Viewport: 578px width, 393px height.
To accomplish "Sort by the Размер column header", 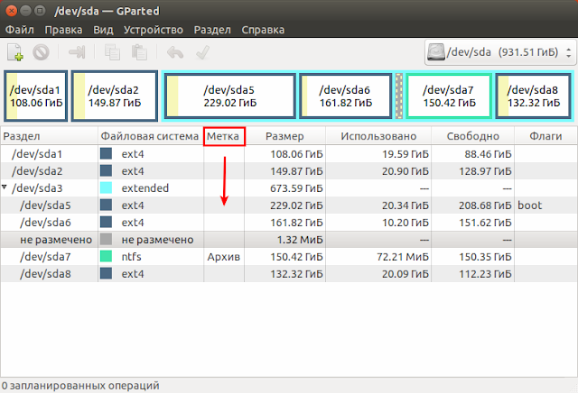I will pyautogui.click(x=284, y=136).
